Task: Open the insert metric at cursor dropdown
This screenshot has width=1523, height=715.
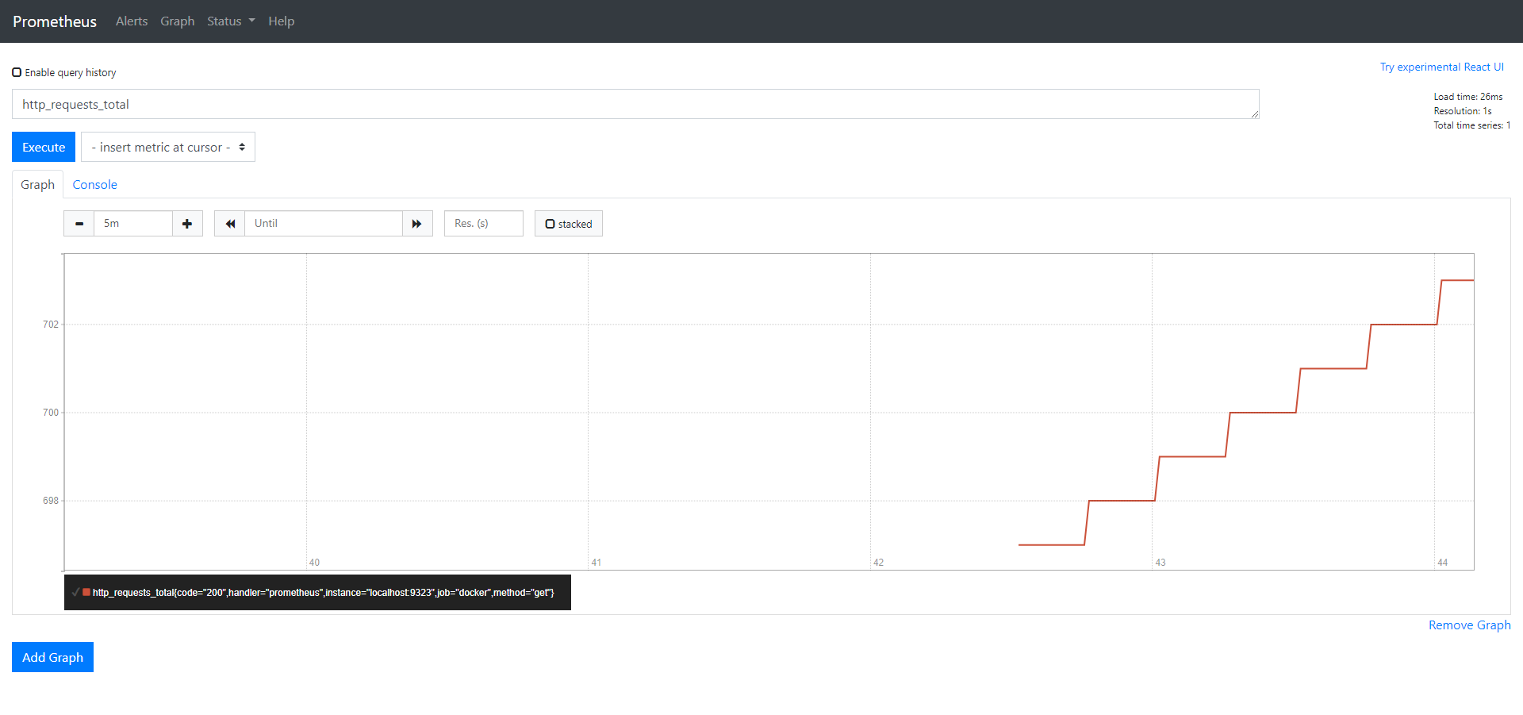Action: pos(168,147)
